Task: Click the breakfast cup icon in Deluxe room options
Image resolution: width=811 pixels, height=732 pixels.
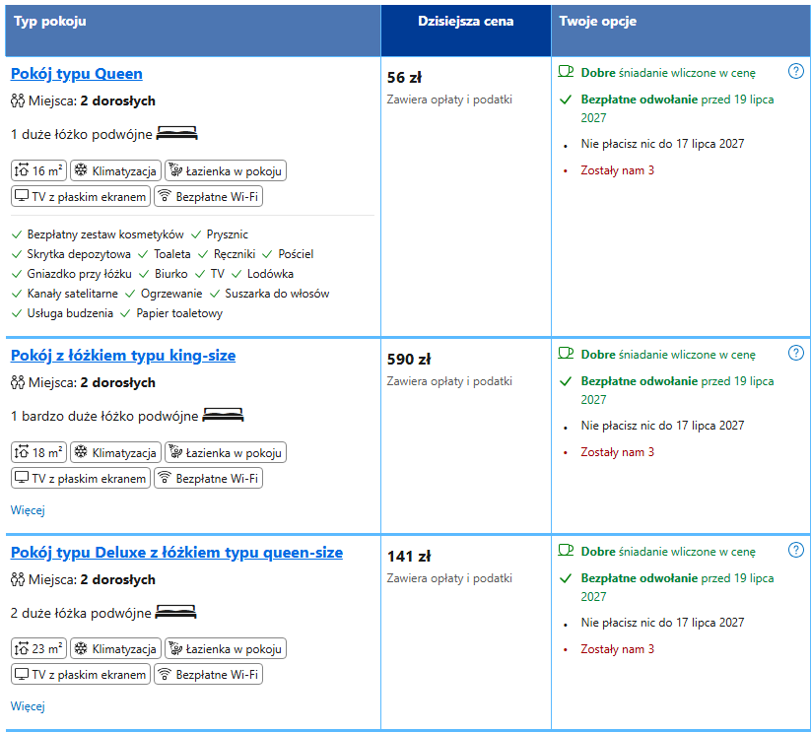Action: tap(566, 551)
